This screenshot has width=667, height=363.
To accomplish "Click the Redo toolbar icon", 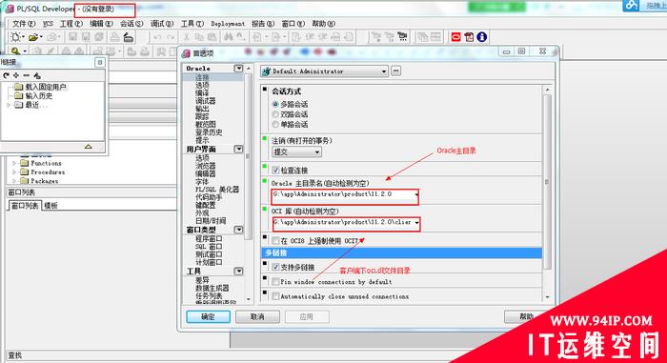I will coord(171,37).
